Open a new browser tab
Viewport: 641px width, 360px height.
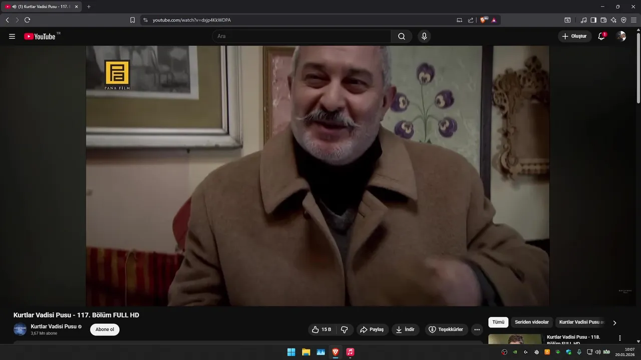pyautogui.click(x=89, y=6)
